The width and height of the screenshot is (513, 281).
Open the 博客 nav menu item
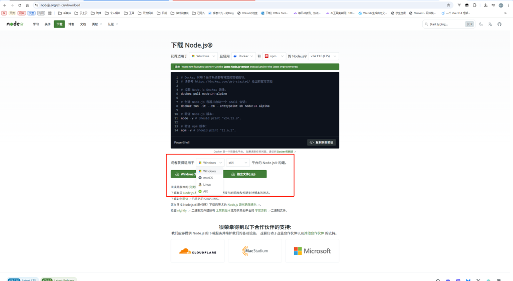point(71,24)
